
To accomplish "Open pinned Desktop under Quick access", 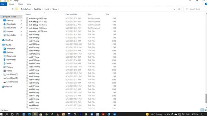I will pyautogui.click(x=10, y=20).
